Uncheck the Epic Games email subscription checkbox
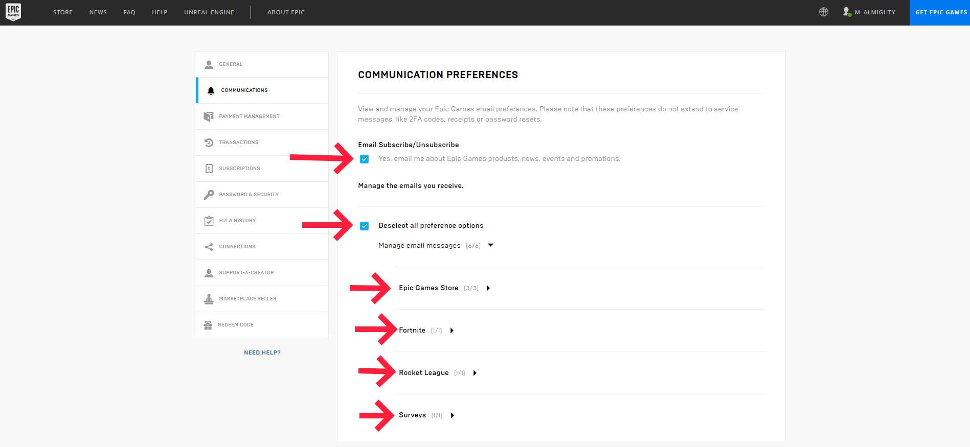 click(364, 159)
